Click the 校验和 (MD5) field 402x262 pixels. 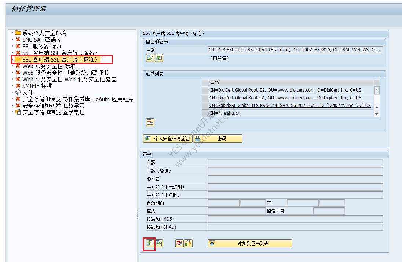295,219
